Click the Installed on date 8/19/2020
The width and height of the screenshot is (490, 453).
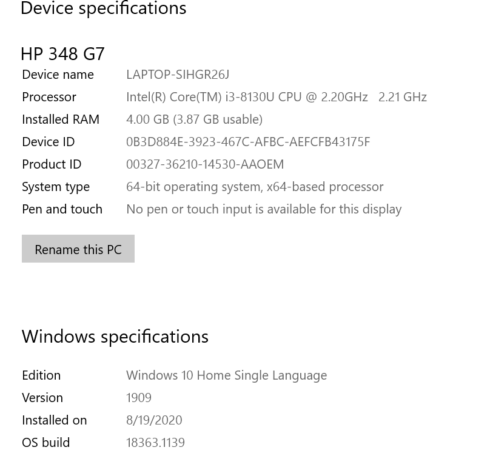click(154, 420)
